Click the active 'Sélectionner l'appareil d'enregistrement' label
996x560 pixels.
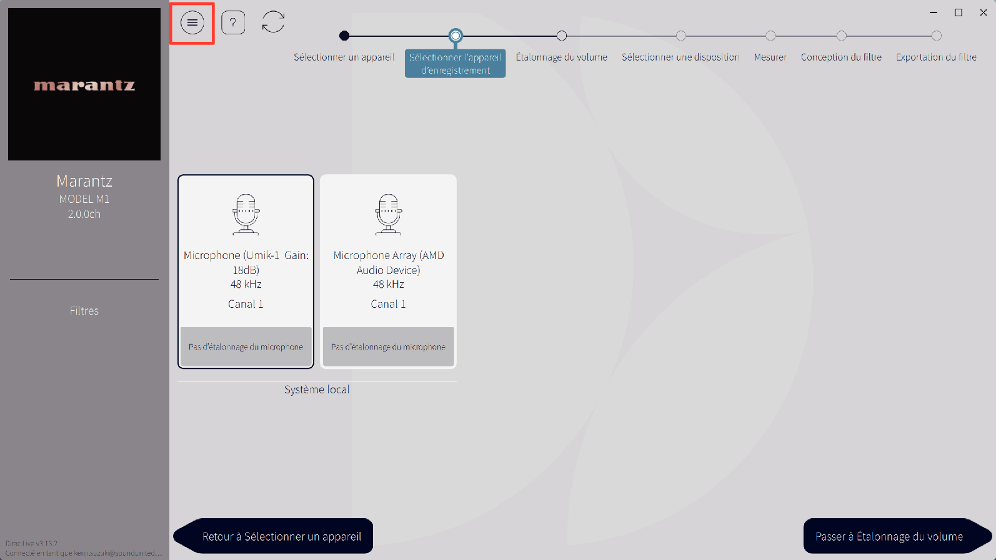pos(455,64)
